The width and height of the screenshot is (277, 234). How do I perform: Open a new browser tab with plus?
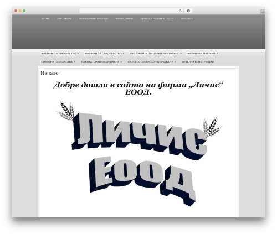[x=263, y=12]
